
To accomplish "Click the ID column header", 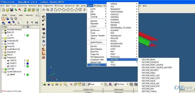I will coord(24,27).
